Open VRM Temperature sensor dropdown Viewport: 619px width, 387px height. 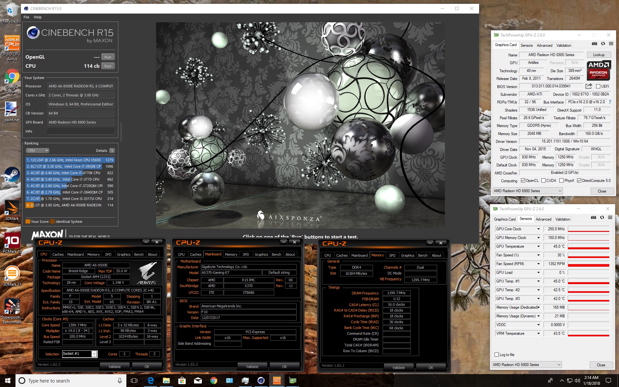pos(538,333)
